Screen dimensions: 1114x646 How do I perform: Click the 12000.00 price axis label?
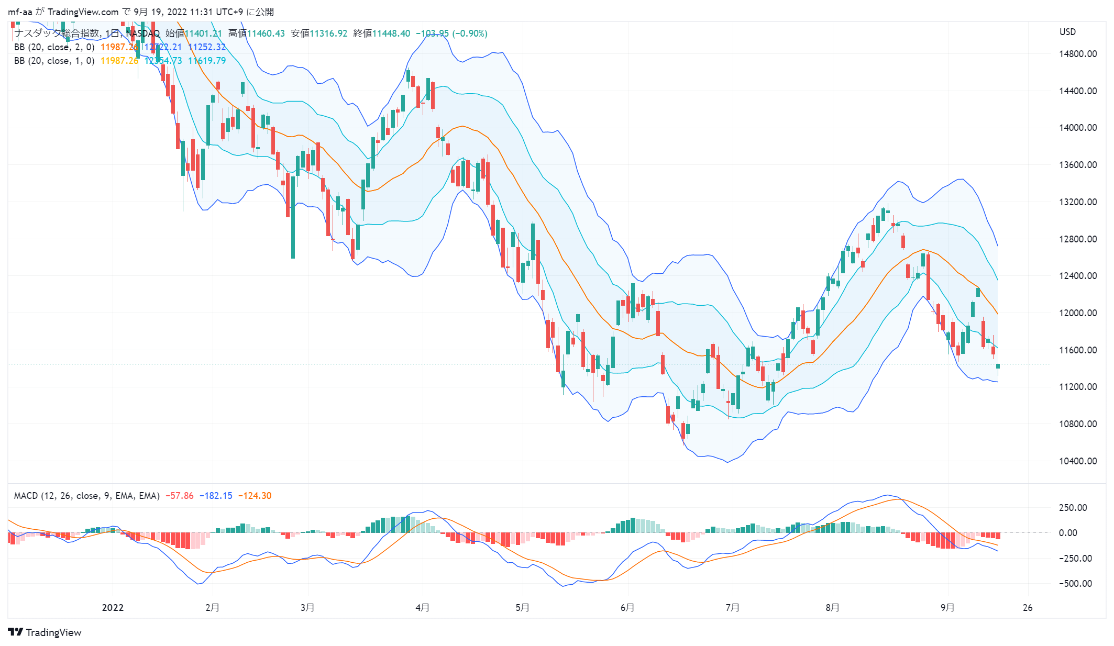[x=1078, y=313]
